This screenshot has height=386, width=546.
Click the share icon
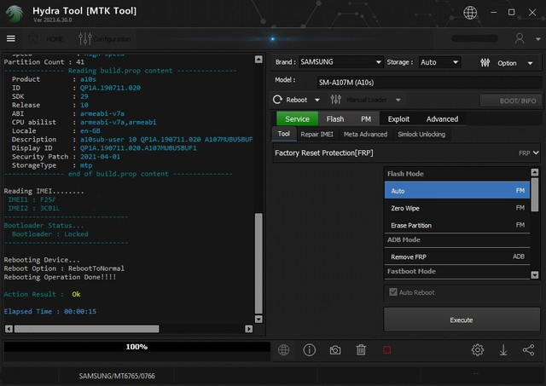tap(529, 350)
